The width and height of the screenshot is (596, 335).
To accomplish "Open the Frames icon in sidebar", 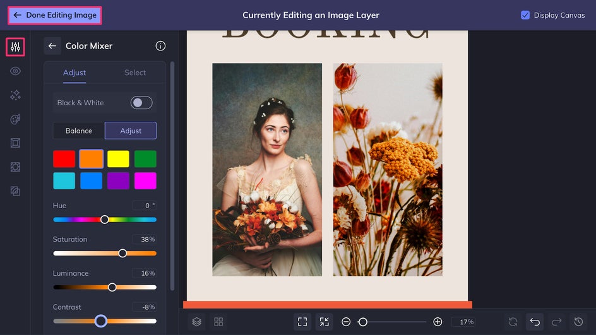I will point(15,143).
